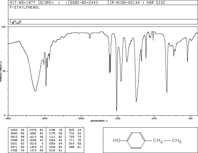Image resolution: width=198 pixels, height=153 pixels.
Task: Click peak table entry 732
Action: click(72, 133)
